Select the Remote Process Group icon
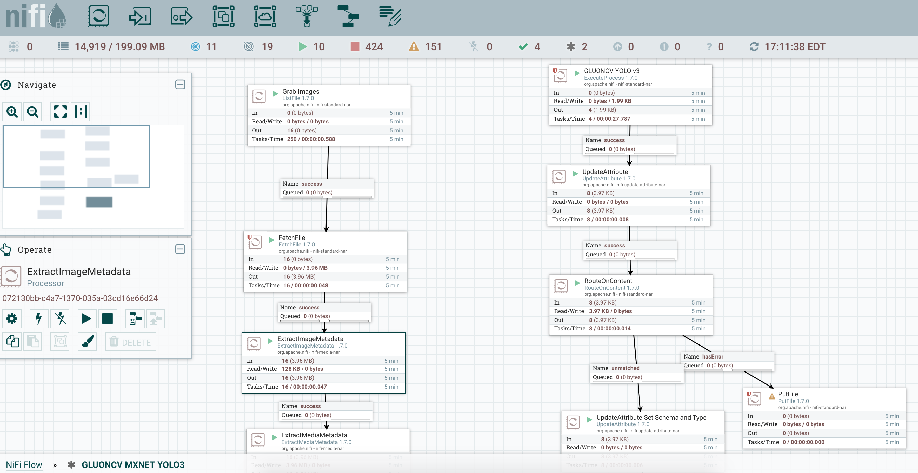 click(x=265, y=16)
